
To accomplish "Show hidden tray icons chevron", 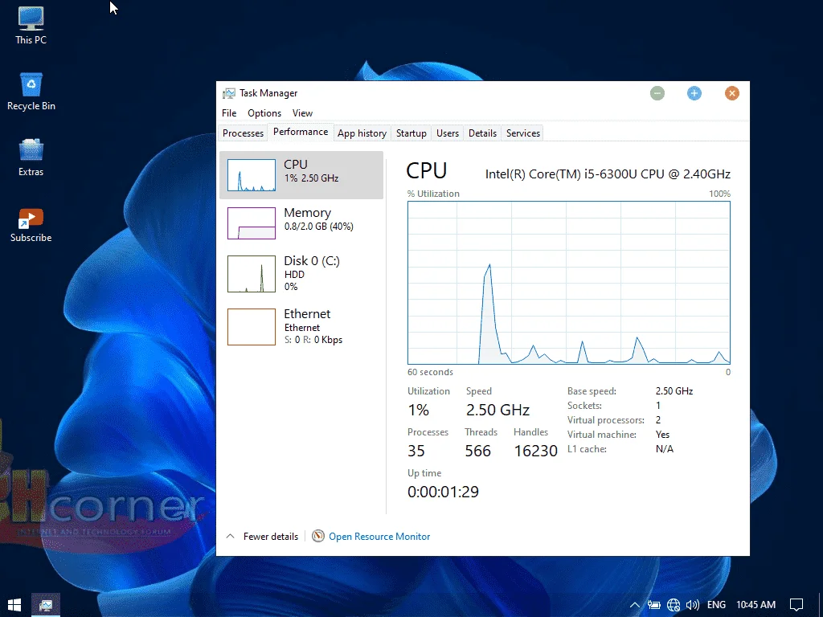I will (635, 605).
